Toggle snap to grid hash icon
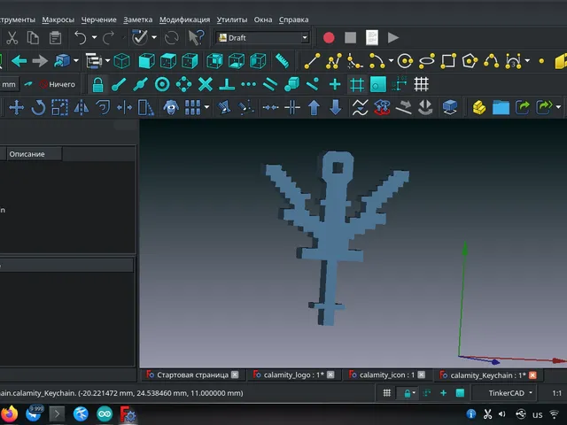Viewport: 567px width, 425px height. [x=356, y=85]
